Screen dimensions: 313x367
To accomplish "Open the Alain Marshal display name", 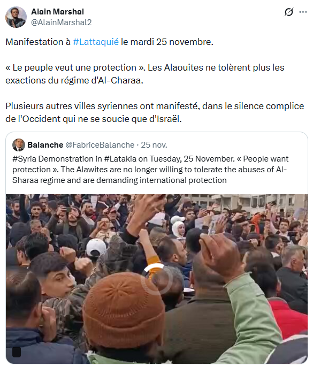I will click(57, 12).
